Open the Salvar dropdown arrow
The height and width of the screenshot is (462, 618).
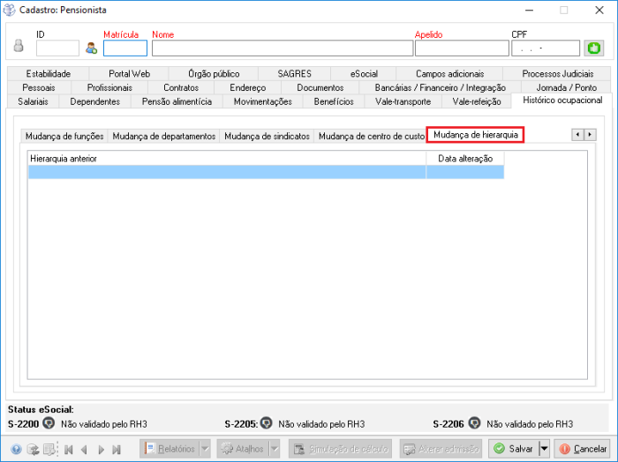[x=544, y=449]
